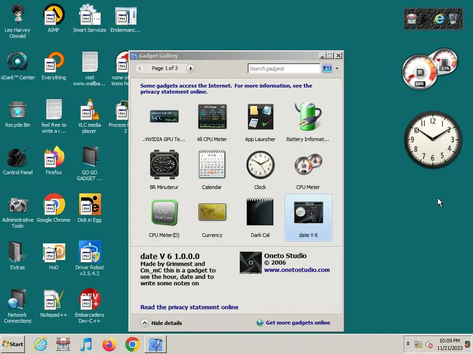
Task: Open Dick in Egg desktop icon
Action: point(90,208)
